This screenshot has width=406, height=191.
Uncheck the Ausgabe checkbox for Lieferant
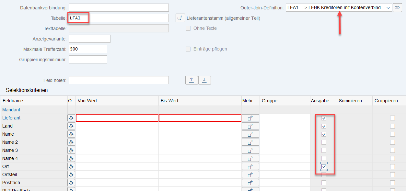[324, 118]
